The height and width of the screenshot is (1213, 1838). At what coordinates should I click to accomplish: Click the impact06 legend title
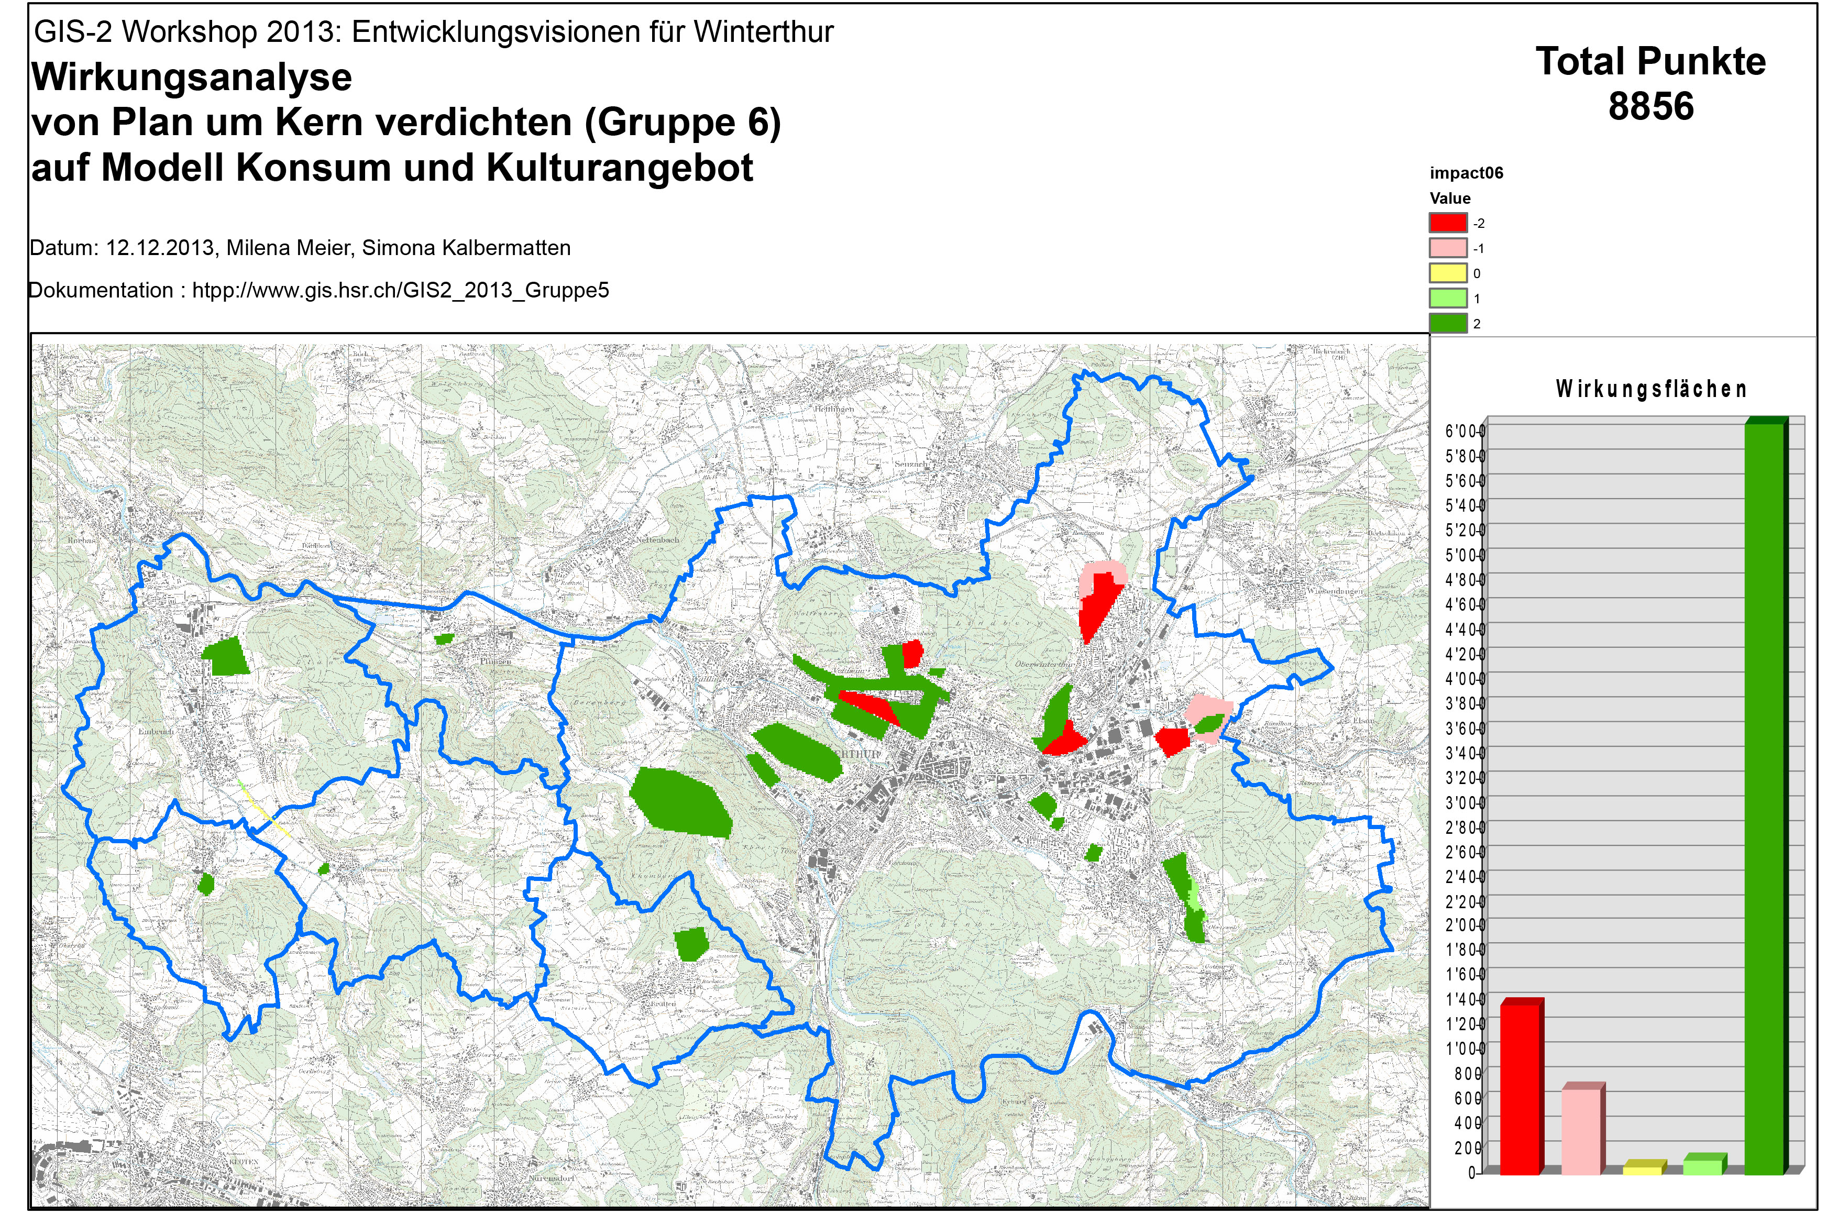tap(1466, 173)
